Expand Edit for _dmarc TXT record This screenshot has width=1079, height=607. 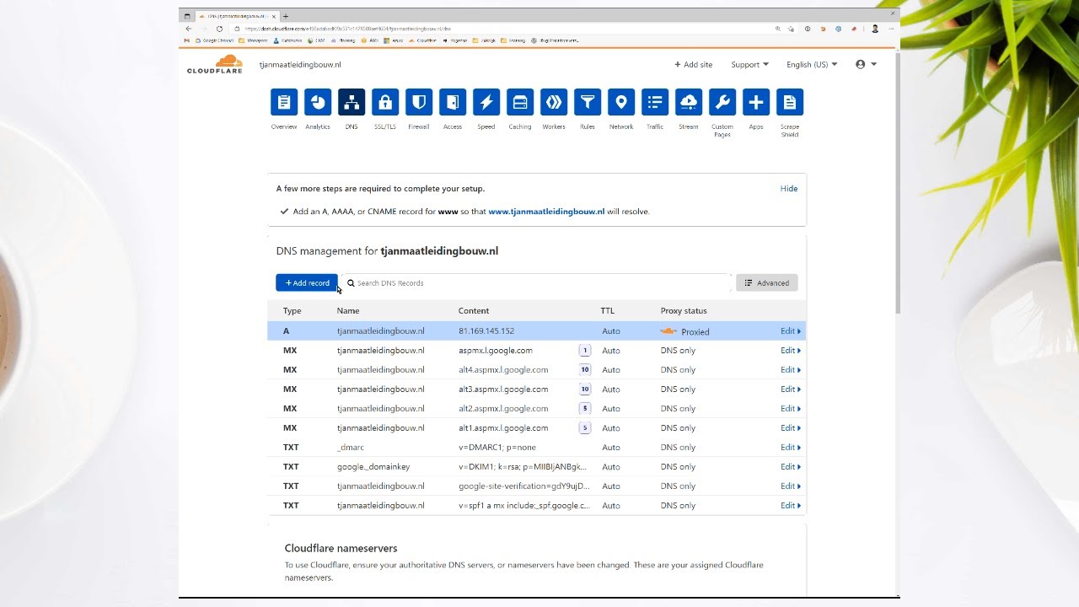coord(791,448)
